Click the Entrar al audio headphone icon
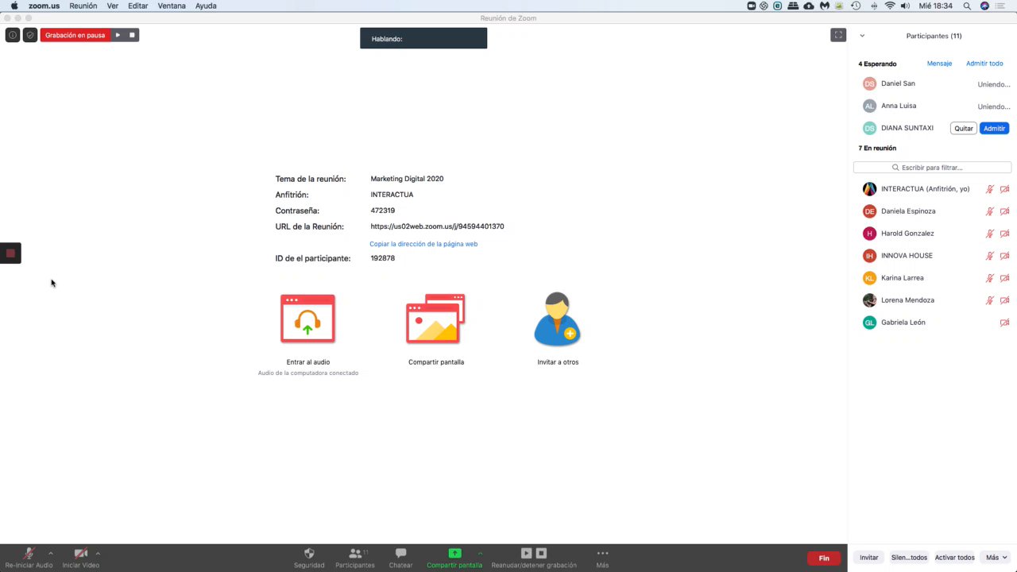Viewport: 1017px width, 572px height. pyautogui.click(x=307, y=319)
